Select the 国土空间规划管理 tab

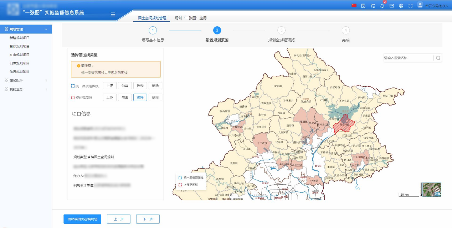[152, 18]
